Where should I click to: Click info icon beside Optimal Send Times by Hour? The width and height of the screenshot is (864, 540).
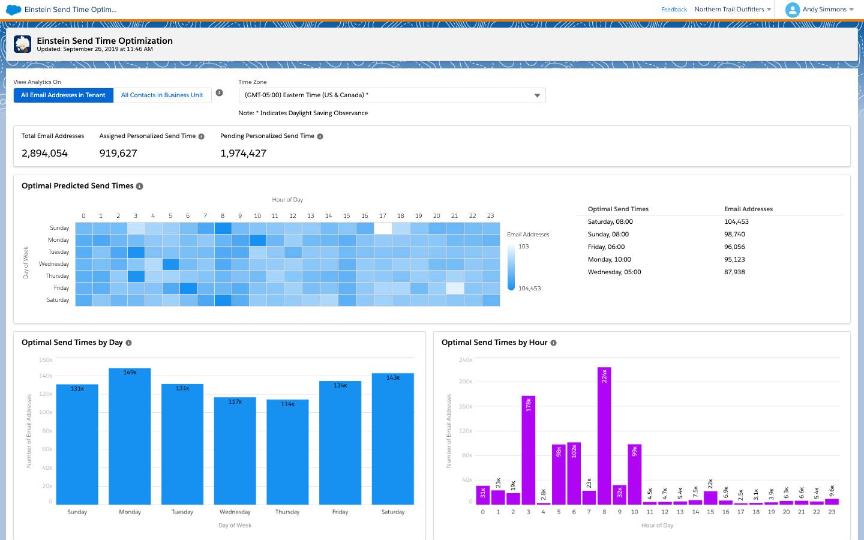point(553,343)
